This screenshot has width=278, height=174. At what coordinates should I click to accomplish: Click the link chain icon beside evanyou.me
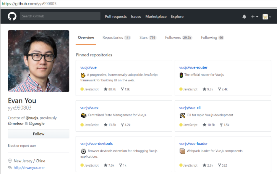tap(10, 167)
